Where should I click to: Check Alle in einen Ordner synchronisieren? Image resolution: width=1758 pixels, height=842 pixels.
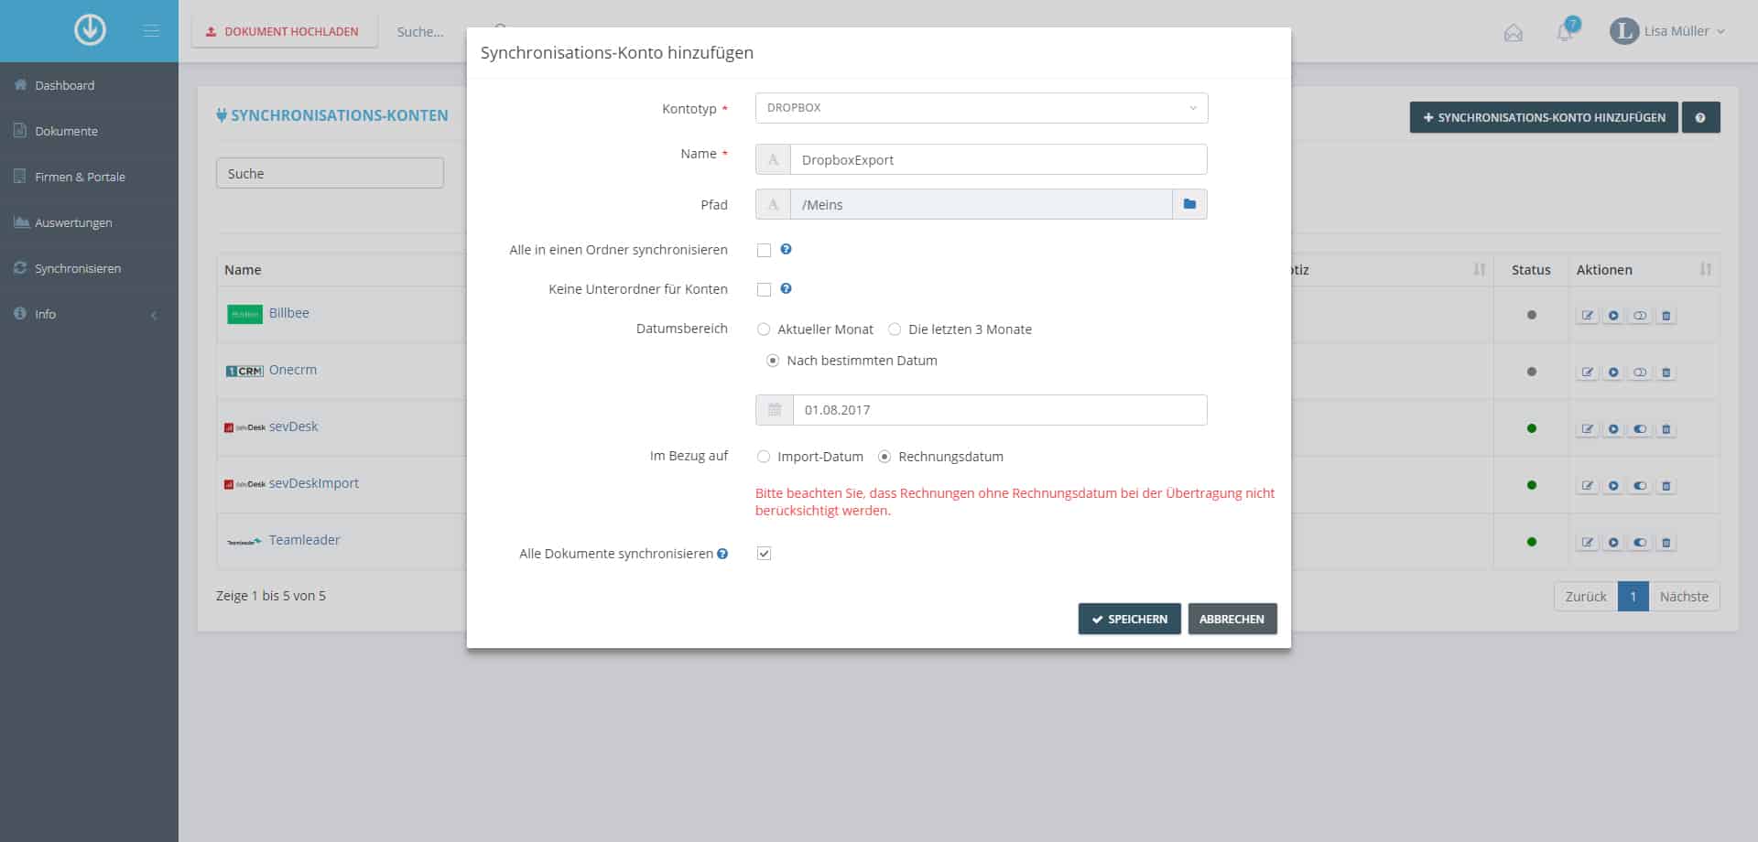764,250
